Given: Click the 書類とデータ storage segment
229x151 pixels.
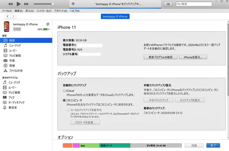Looking at the screenshot, I should tap(115, 145).
